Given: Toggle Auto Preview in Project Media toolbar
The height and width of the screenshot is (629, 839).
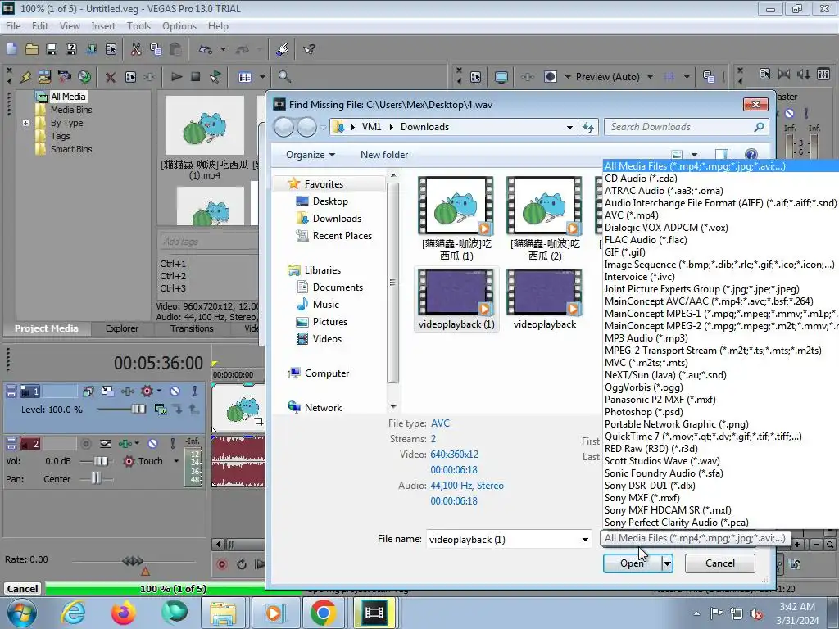Looking at the screenshot, I should click(x=215, y=77).
